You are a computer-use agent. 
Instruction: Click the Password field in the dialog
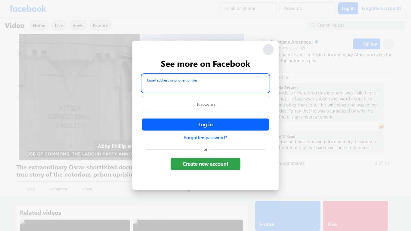pos(205,104)
